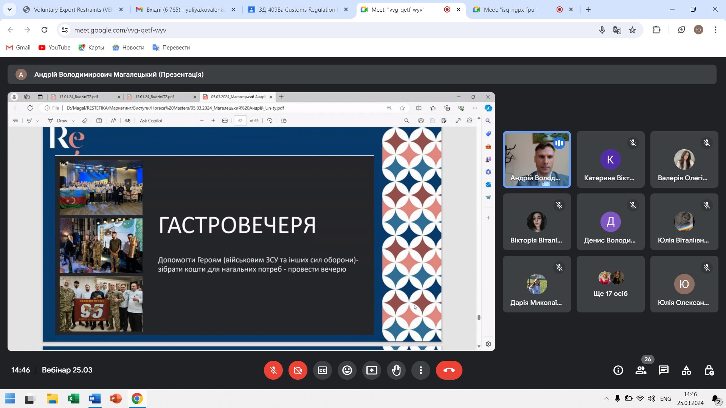Open host controls lock icon
The width and height of the screenshot is (726, 408).
pyautogui.click(x=709, y=370)
